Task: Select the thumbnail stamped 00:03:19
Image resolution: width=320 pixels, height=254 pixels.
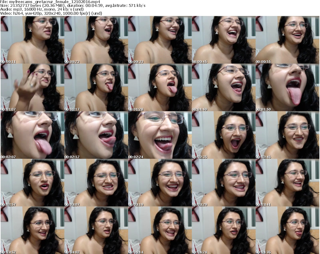Action: (x=160, y=183)
